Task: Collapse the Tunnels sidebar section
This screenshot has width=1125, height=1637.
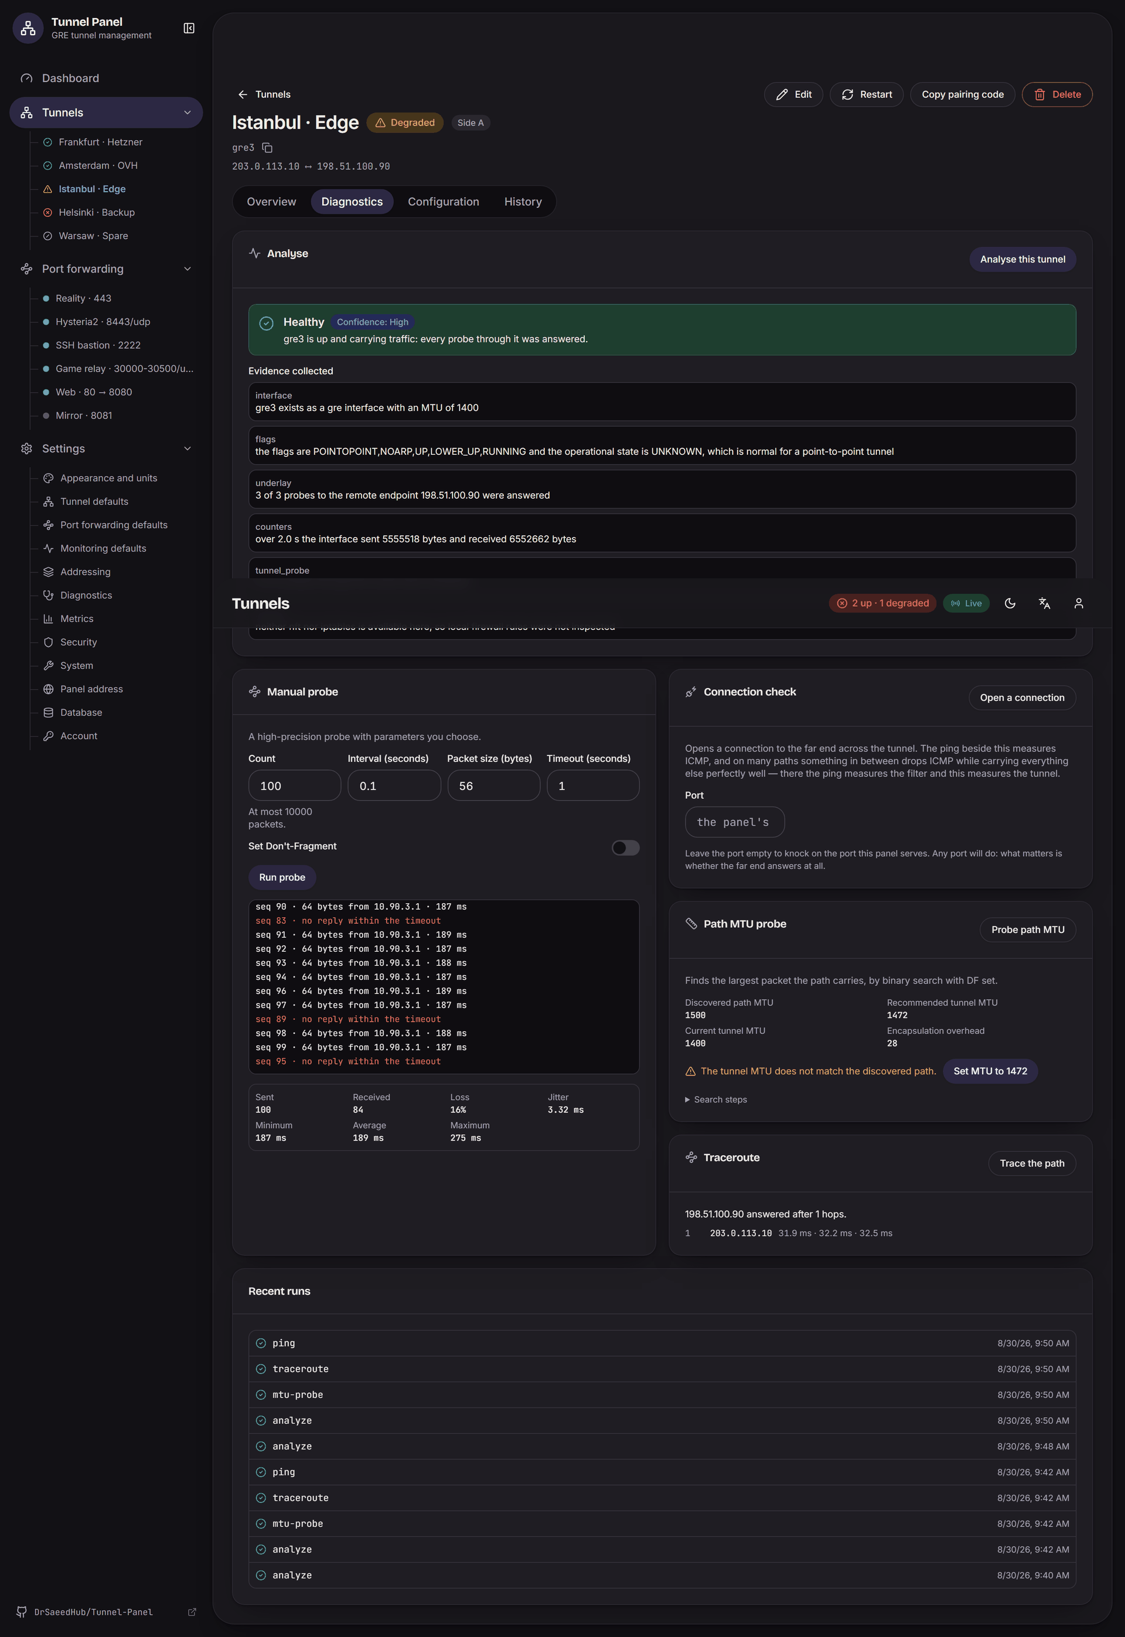Action: coord(187,113)
